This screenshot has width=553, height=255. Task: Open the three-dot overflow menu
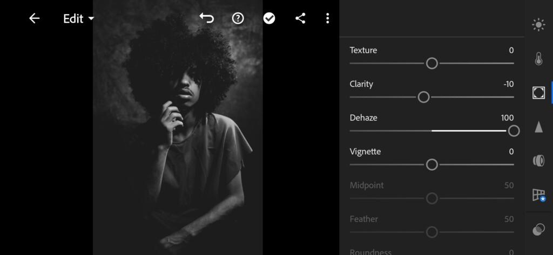tap(328, 18)
